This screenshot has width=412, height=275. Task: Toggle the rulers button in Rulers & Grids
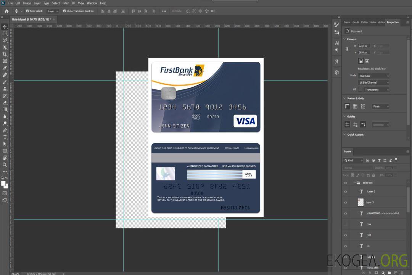click(x=348, y=106)
